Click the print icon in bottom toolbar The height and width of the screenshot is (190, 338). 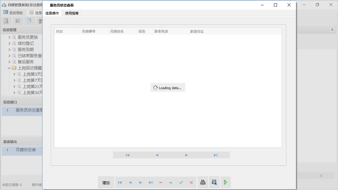(203, 182)
